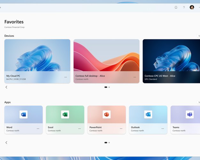Click the Outlook card title
Image resolution: width=200 pixels, height=160 pixels.
tap(135, 127)
